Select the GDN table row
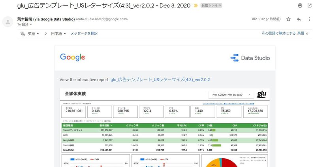This screenshot has height=167, width=316. click(x=165, y=135)
